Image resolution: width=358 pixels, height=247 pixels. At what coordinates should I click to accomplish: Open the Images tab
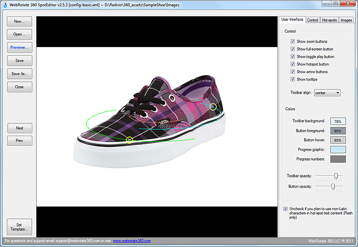(346, 20)
